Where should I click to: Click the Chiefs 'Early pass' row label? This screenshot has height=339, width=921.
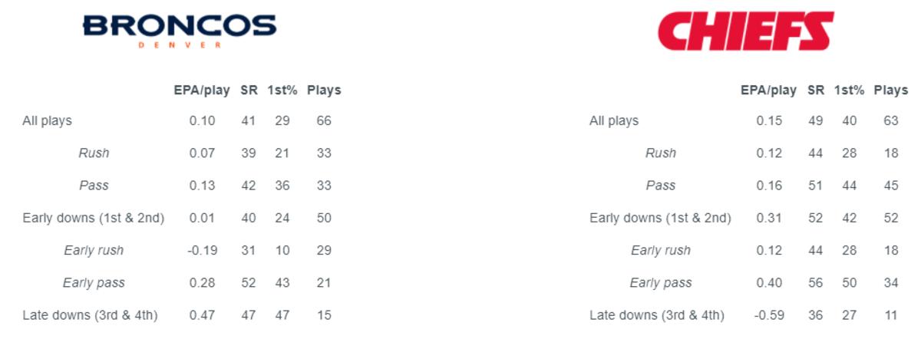661,282
